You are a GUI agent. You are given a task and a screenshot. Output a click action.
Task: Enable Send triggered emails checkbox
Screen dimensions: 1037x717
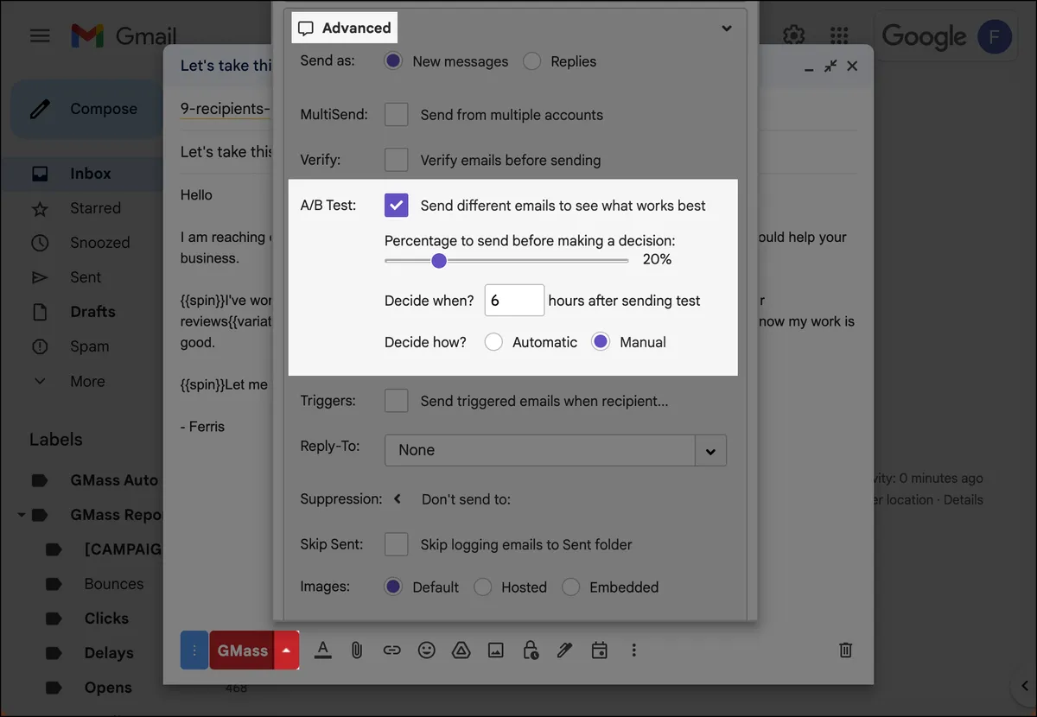(396, 401)
